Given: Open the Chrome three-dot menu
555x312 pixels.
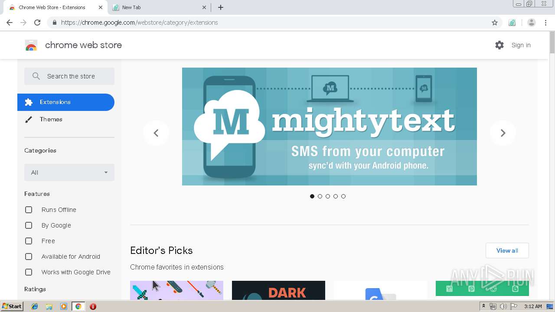Looking at the screenshot, I should click(546, 23).
